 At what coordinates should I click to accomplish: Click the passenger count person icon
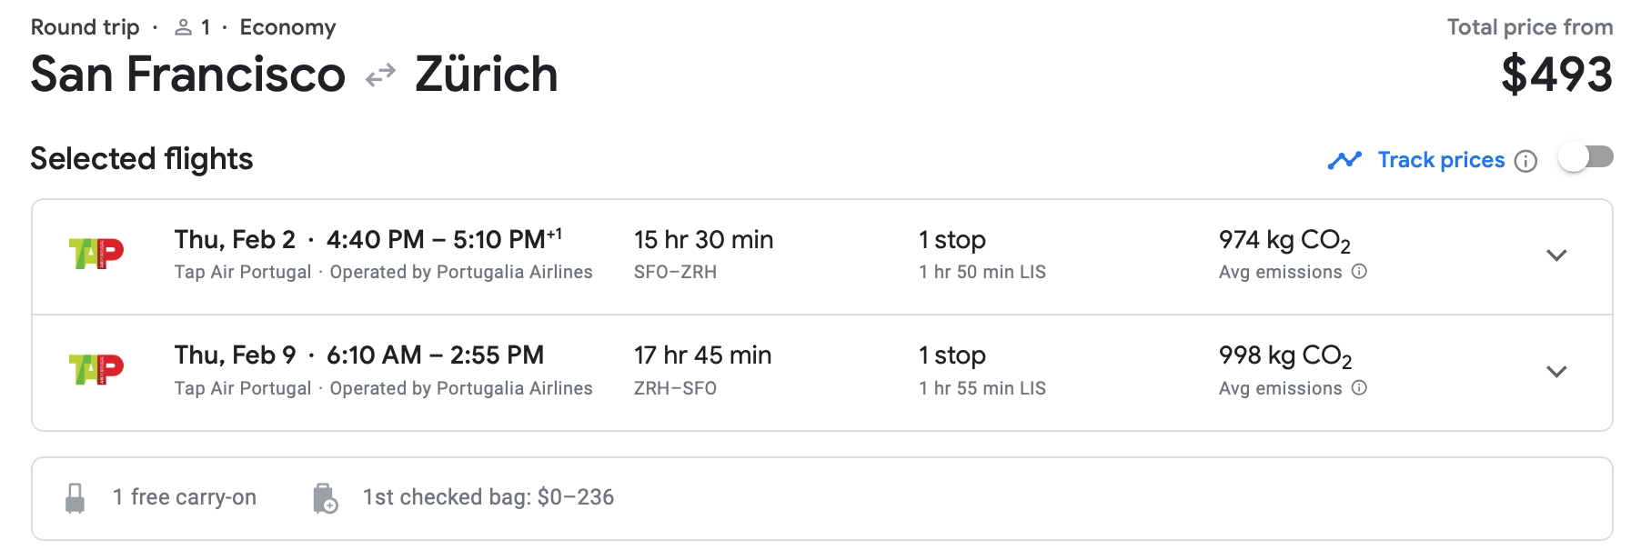(184, 28)
